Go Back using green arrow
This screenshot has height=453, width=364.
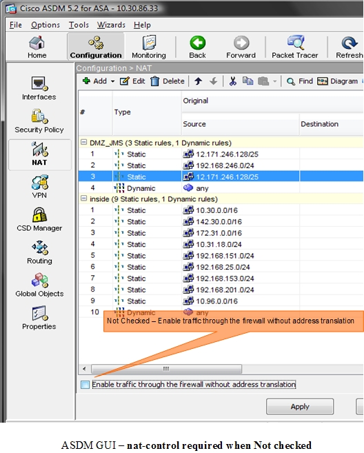[198, 47]
